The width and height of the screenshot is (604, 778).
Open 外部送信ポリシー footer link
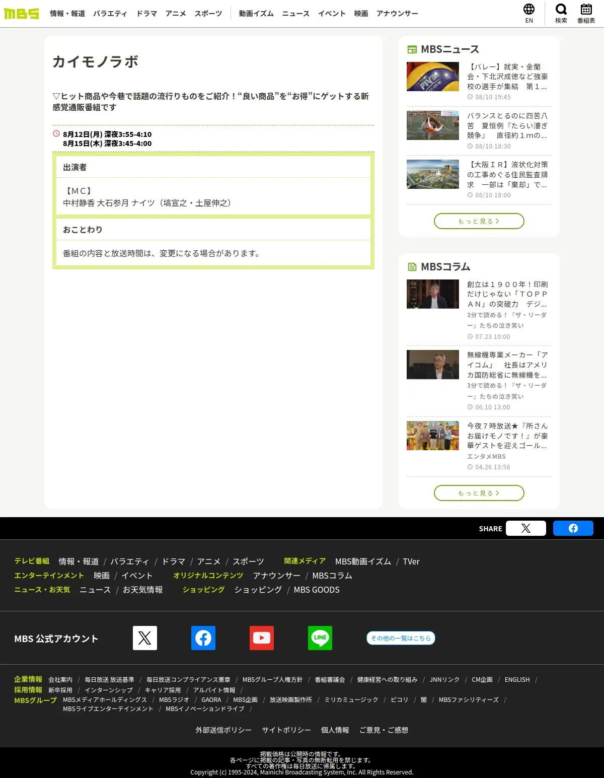click(x=223, y=730)
